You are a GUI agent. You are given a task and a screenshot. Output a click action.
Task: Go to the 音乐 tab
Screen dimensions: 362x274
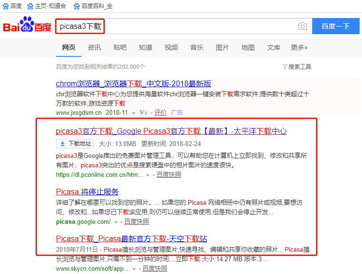click(197, 47)
